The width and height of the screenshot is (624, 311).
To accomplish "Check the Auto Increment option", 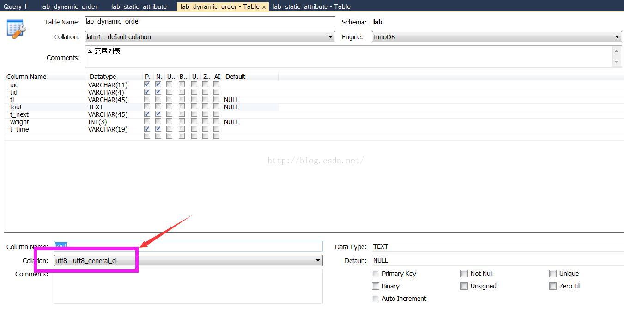I will click(x=376, y=299).
